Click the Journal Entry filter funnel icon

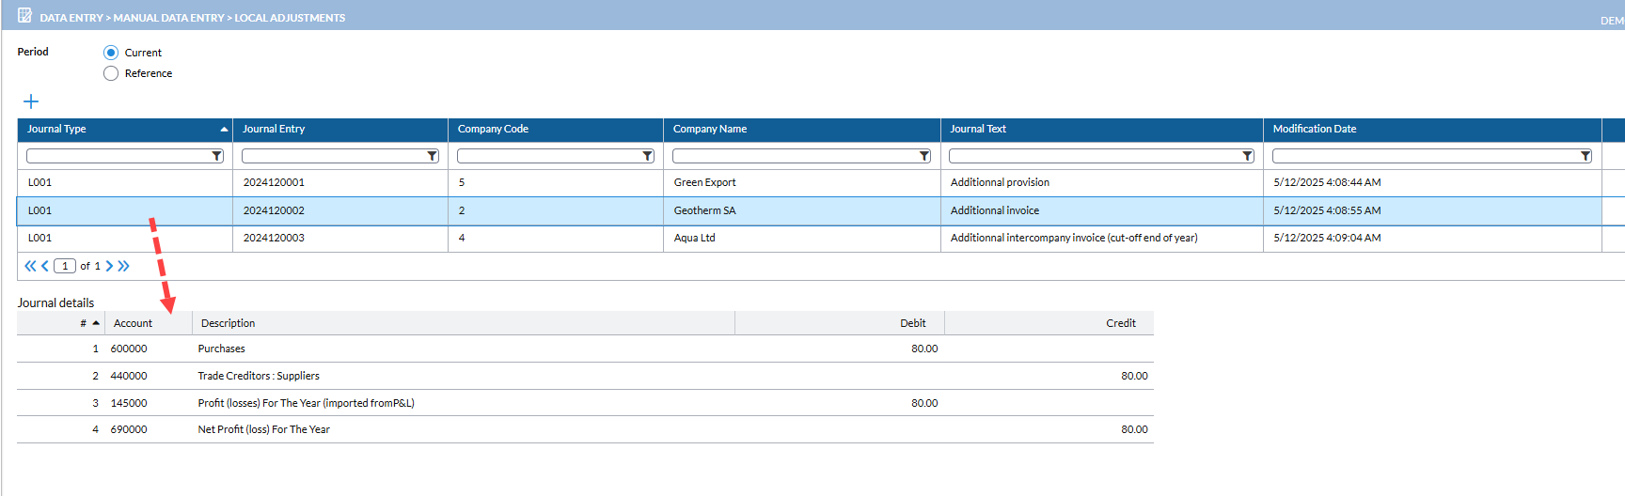(433, 156)
